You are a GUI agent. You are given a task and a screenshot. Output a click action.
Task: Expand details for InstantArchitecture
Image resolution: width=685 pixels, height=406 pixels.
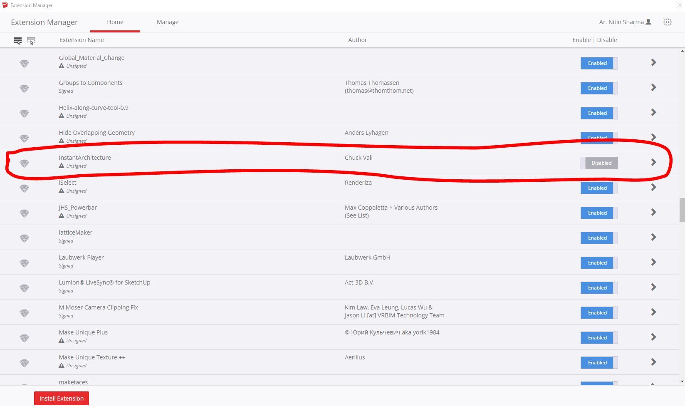pos(653,162)
